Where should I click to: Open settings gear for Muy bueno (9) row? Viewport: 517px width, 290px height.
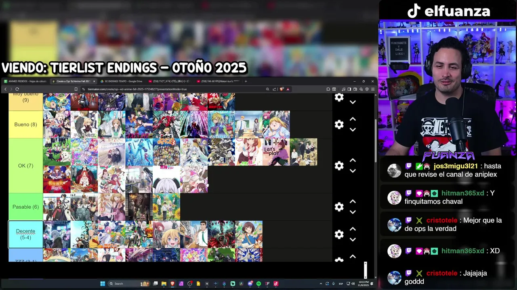click(339, 97)
